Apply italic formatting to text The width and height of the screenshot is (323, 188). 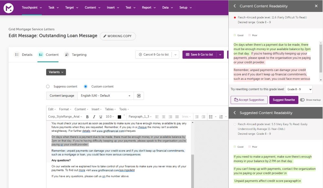click(94, 117)
